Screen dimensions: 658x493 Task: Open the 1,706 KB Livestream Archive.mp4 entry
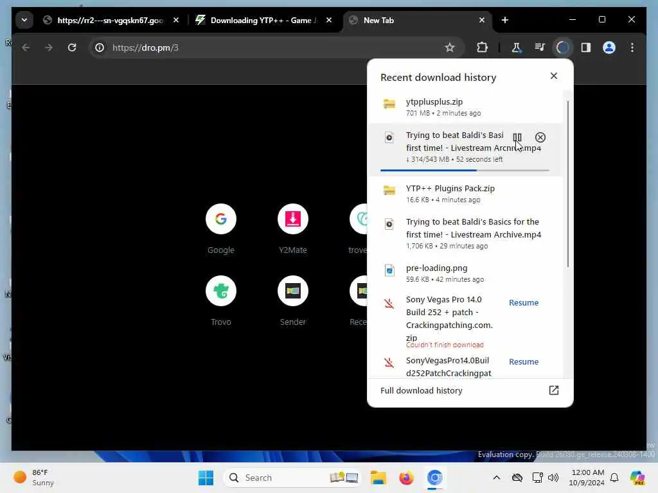[x=465, y=233]
